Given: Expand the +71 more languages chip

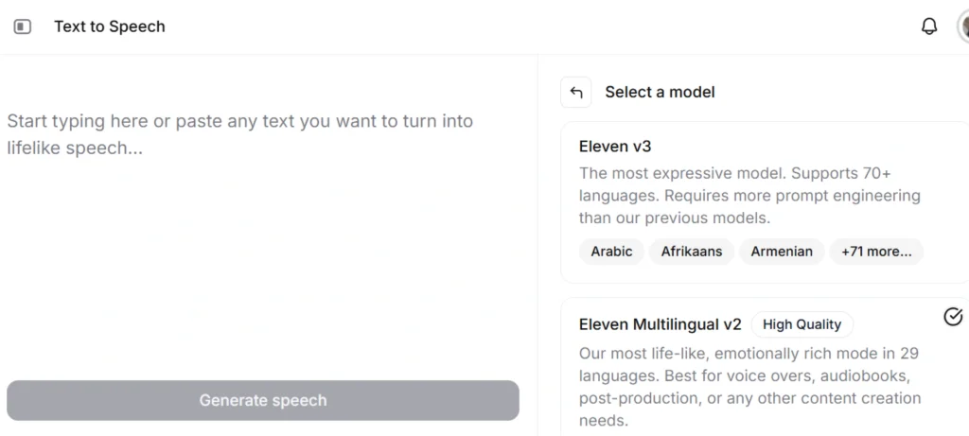Looking at the screenshot, I should [x=876, y=252].
